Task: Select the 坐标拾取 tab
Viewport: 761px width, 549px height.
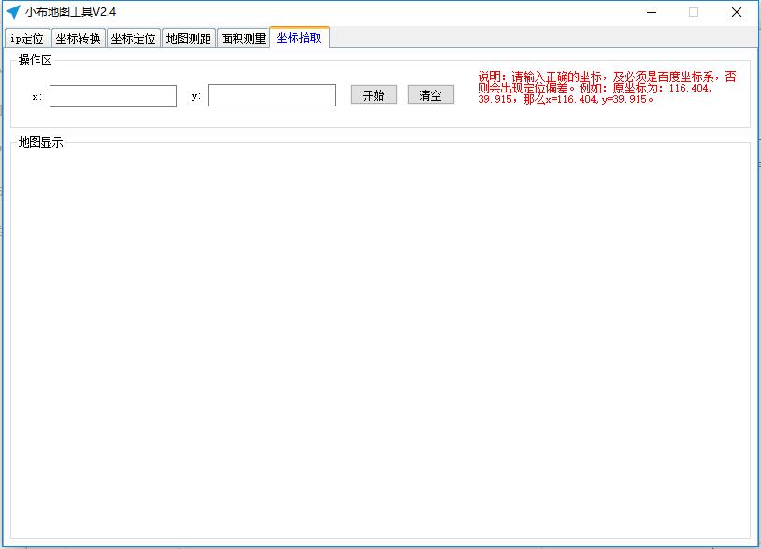Action: 299,37
